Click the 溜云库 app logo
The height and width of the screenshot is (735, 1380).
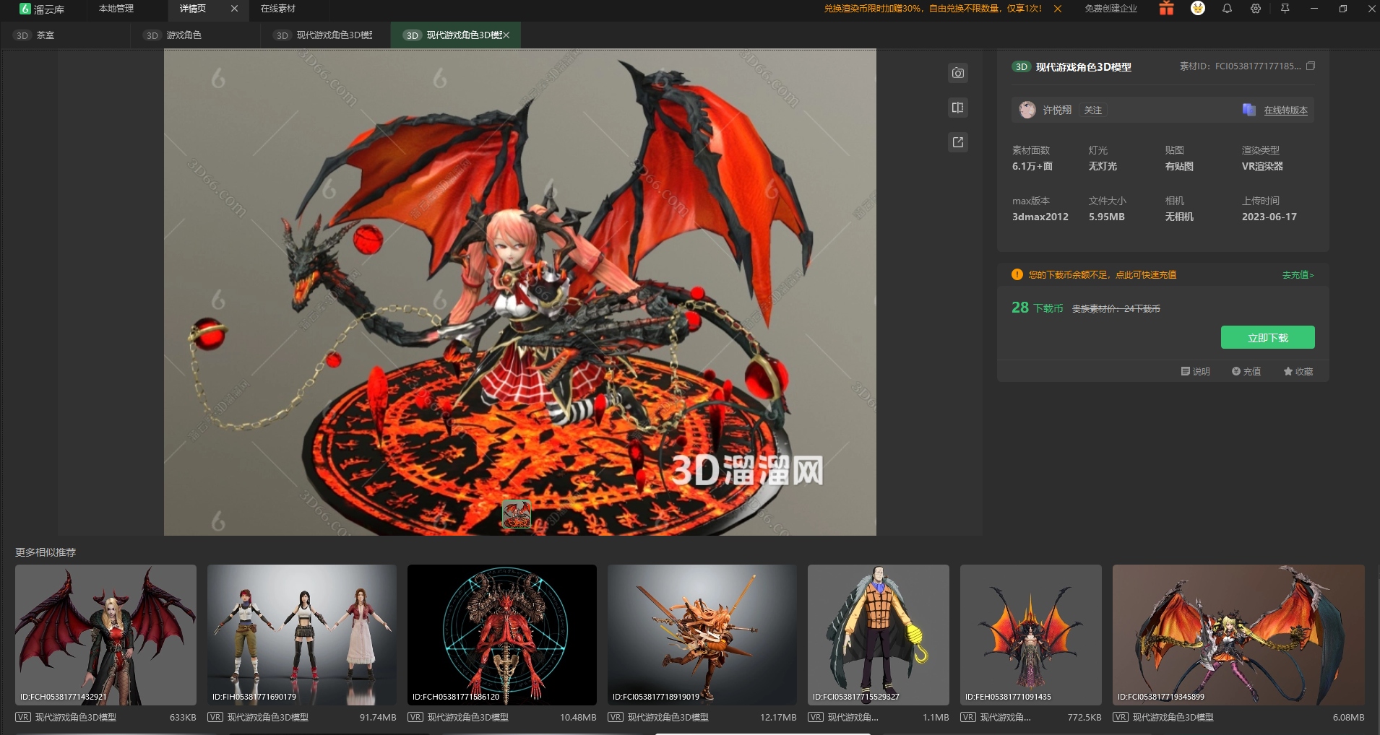(42, 9)
